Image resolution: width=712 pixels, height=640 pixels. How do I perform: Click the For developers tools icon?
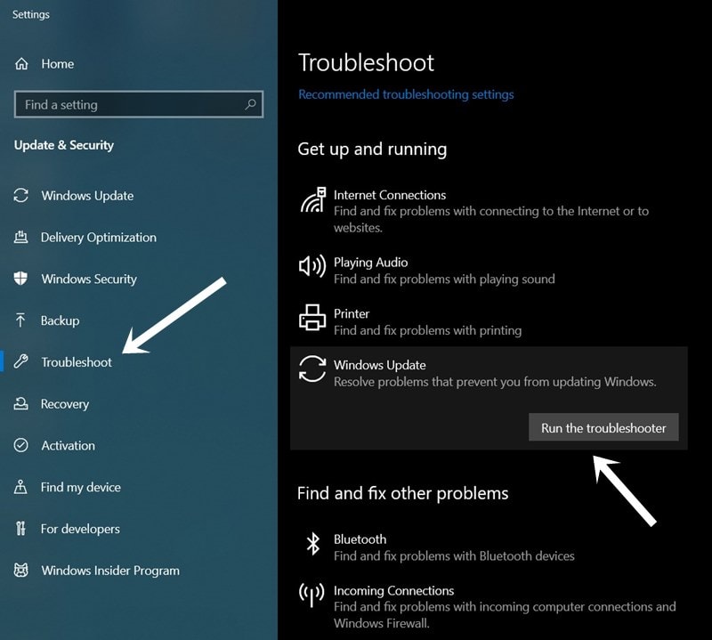[20, 528]
